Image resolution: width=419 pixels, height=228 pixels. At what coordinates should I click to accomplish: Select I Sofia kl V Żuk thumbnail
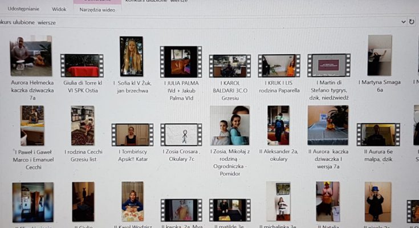(x=131, y=56)
